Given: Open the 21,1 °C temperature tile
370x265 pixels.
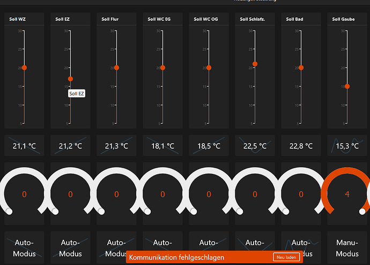Looking at the screenshot, I should (x=24, y=146).
